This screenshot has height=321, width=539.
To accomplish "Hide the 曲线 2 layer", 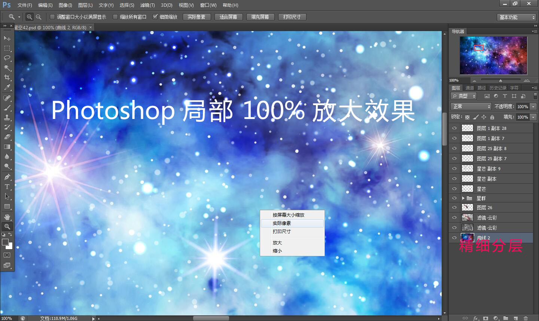I will tap(454, 238).
